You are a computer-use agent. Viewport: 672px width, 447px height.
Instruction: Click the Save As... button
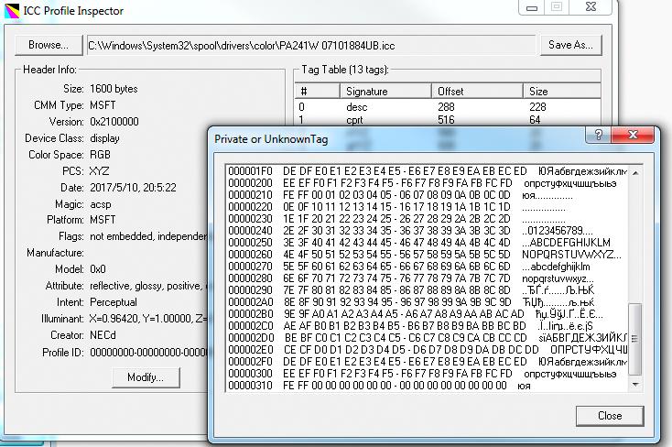click(570, 45)
